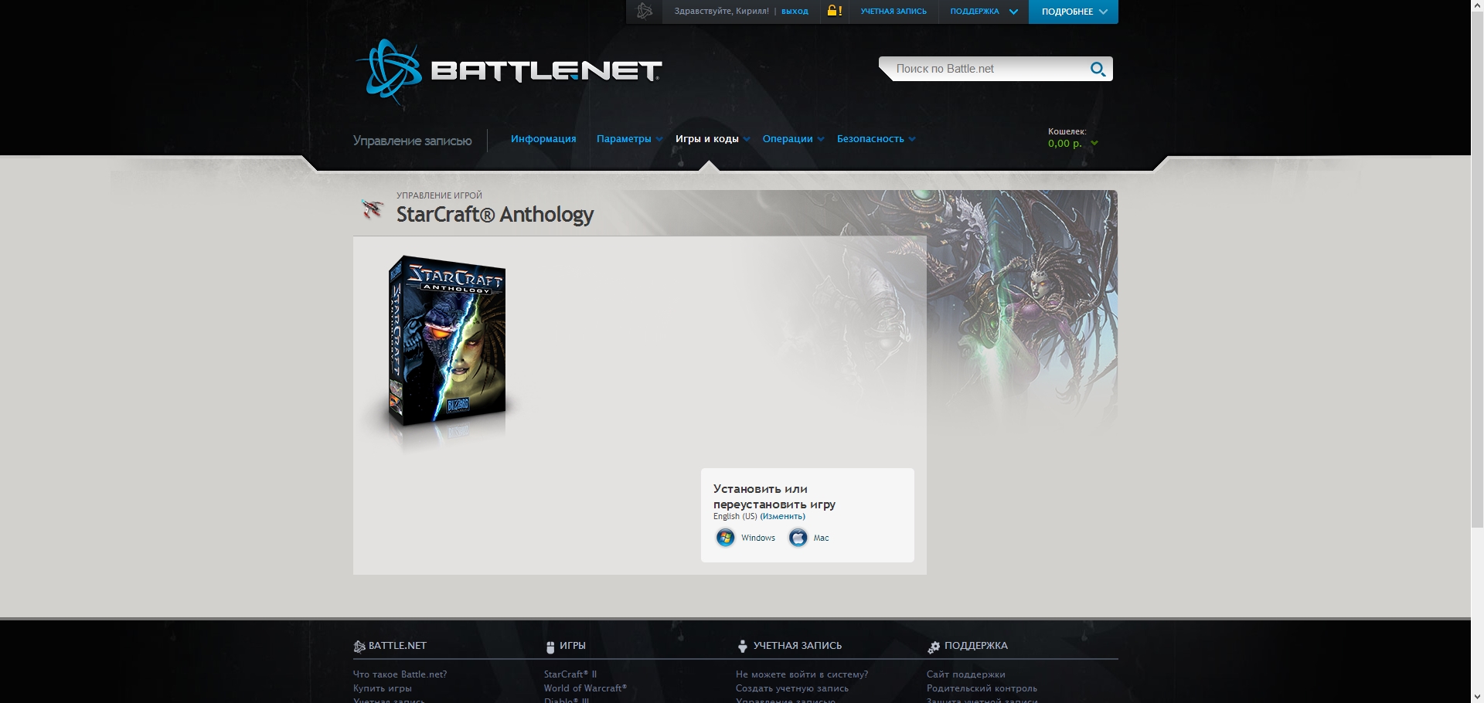The height and width of the screenshot is (703, 1484).
Task: Click the 0,00 р. wallet balance
Action: (1065, 144)
